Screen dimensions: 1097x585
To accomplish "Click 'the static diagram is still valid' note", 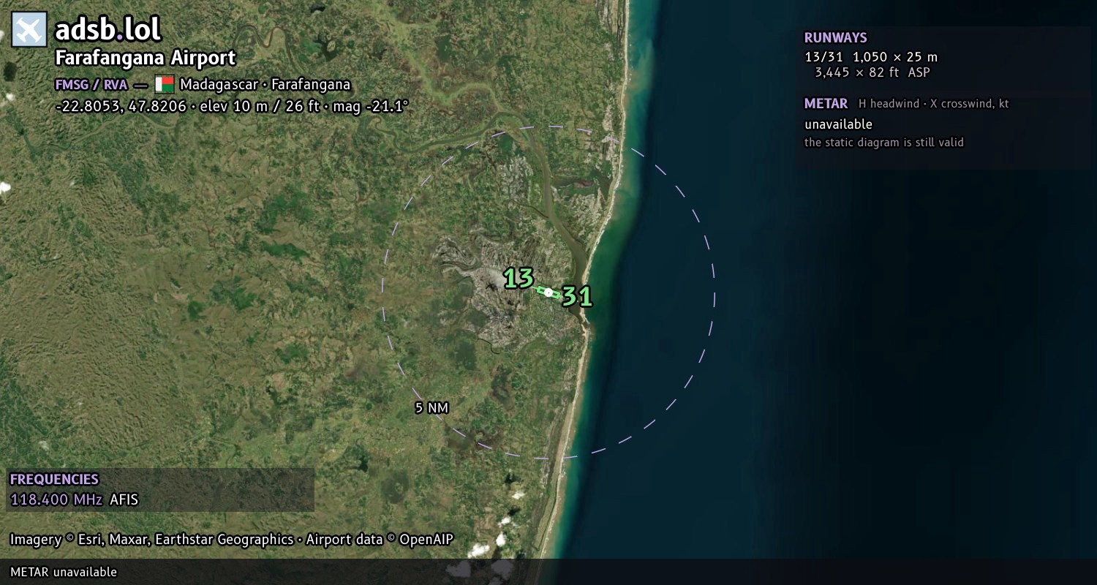I will point(884,143).
